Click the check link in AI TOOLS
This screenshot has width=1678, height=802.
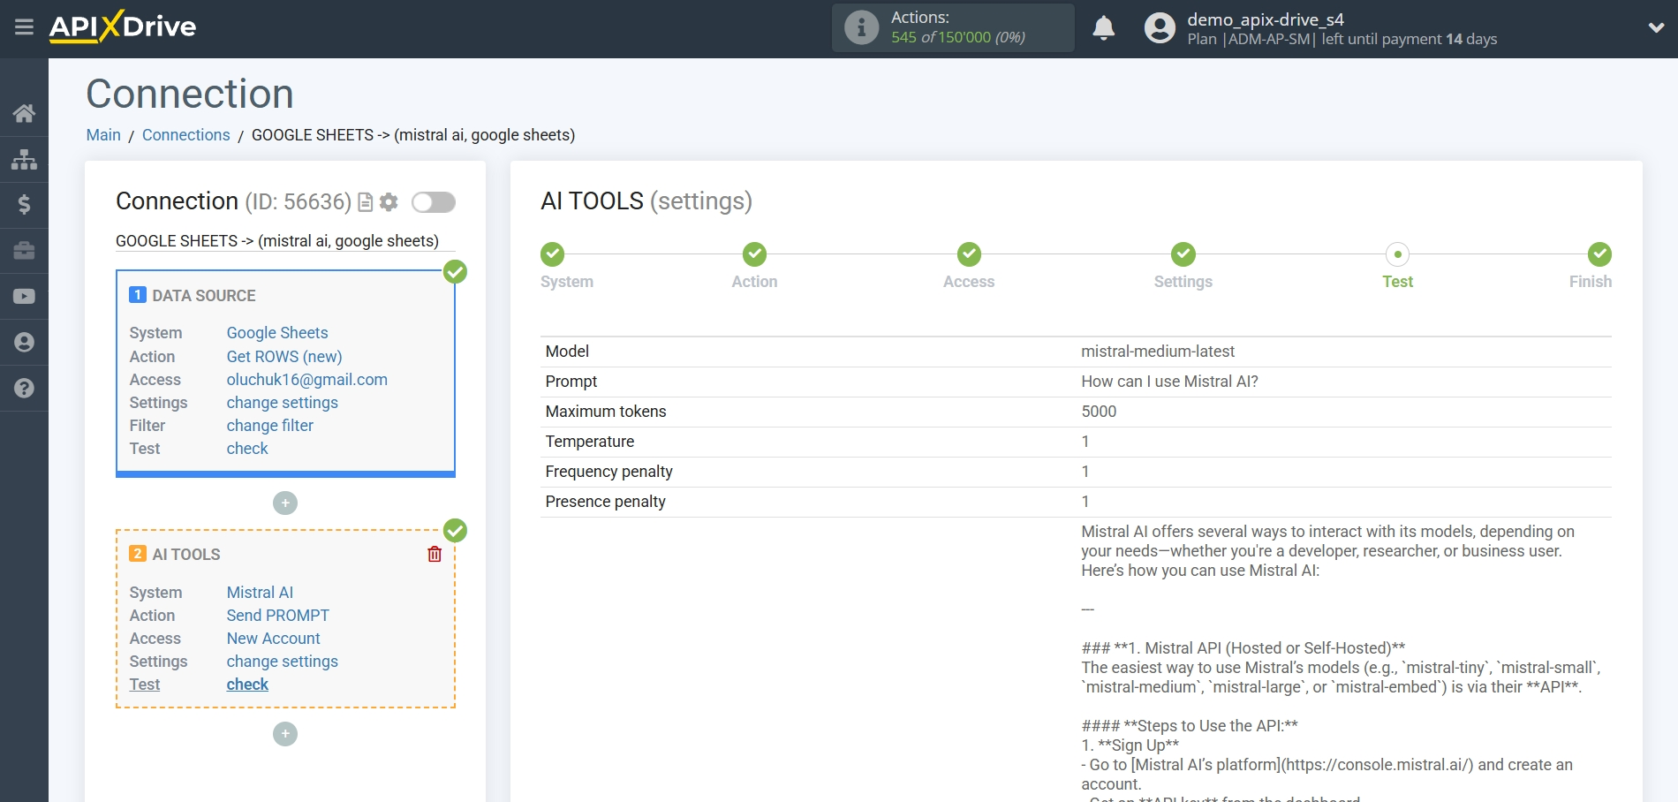(x=247, y=685)
